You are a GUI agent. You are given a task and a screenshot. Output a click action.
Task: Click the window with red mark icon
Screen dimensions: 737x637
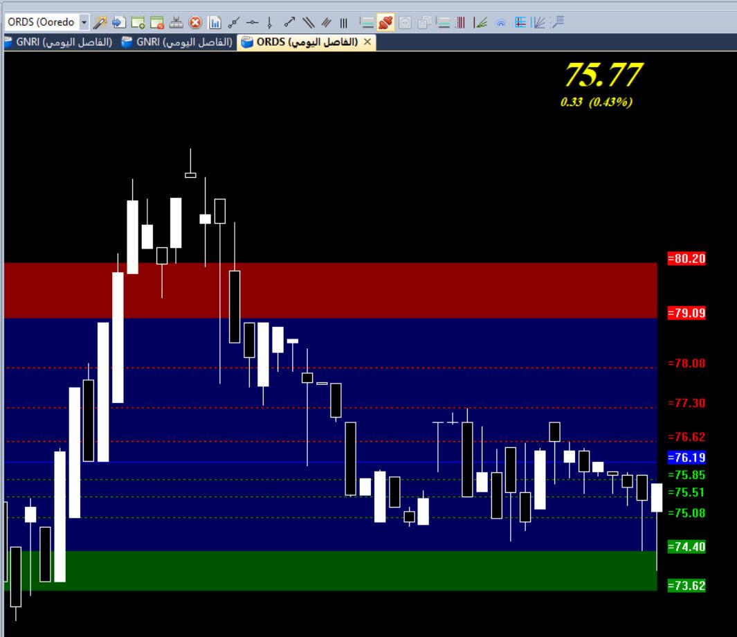pyautogui.click(x=157, y=22)
